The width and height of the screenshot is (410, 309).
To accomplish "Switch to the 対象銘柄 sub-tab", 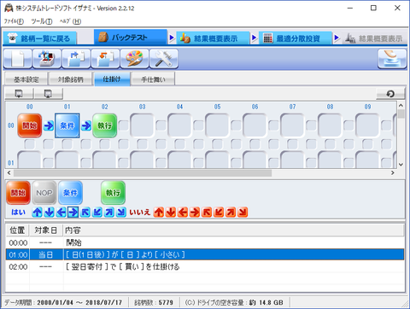I will click(x=70, y=79).
